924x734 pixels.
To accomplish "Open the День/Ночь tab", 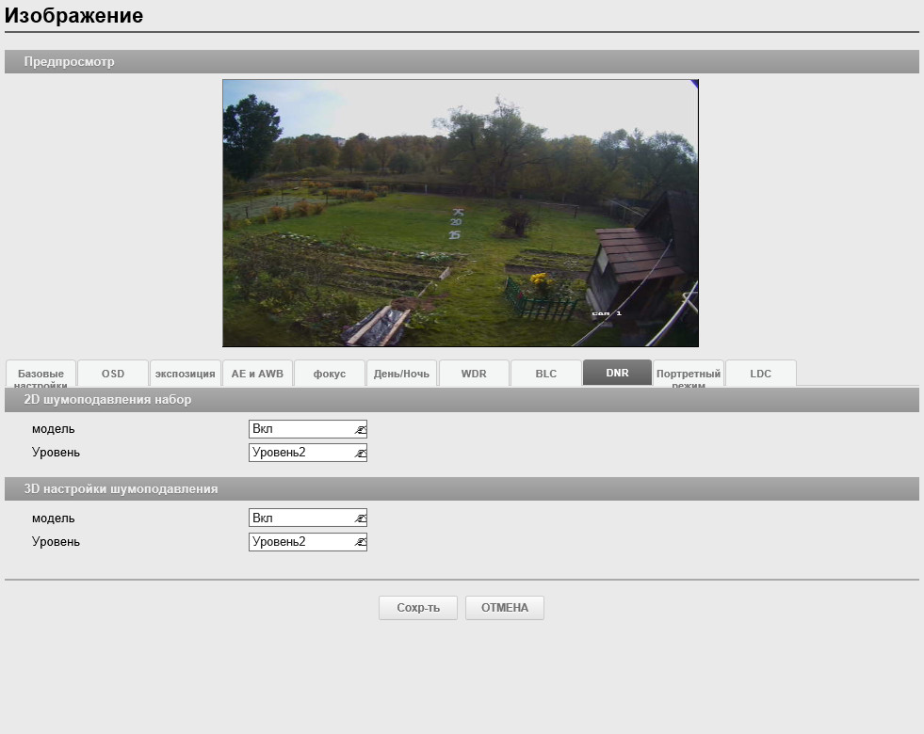I will [401, 374].
